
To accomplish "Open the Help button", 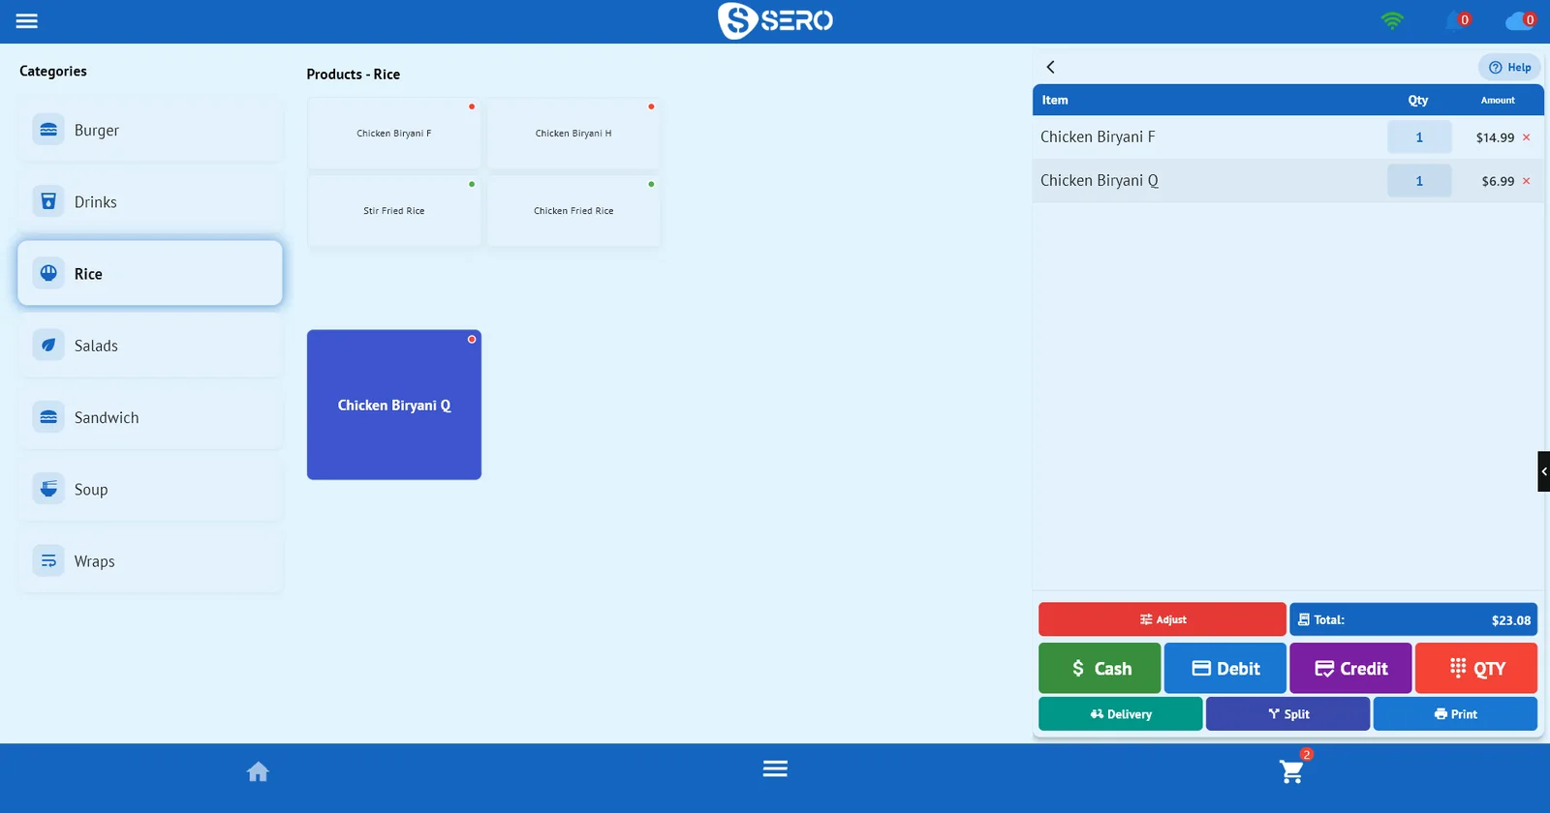I will coord(1509,67).
